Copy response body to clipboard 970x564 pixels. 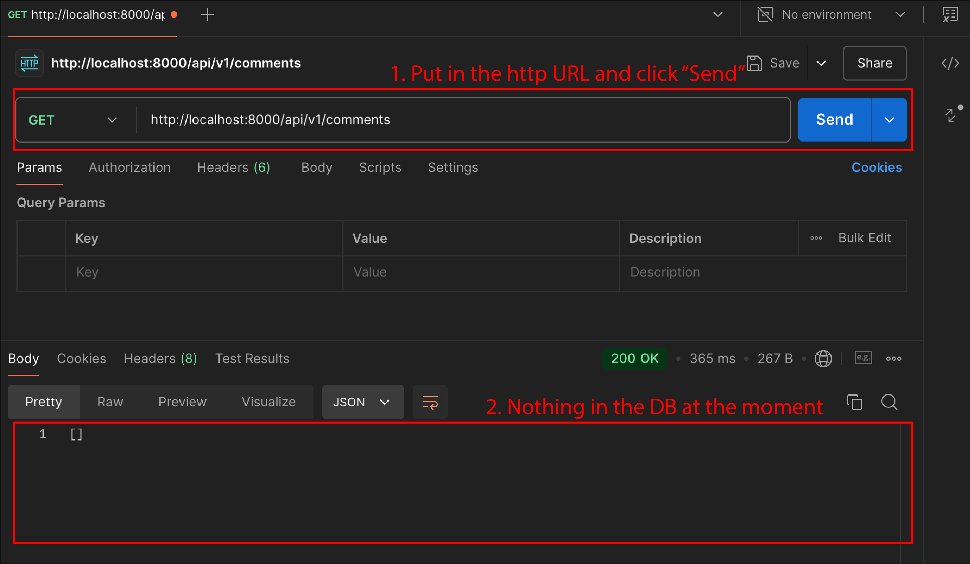855,402
